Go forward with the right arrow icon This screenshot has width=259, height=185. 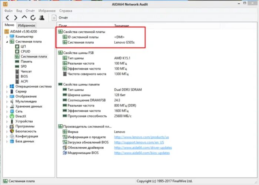click(x=16, y=18)
